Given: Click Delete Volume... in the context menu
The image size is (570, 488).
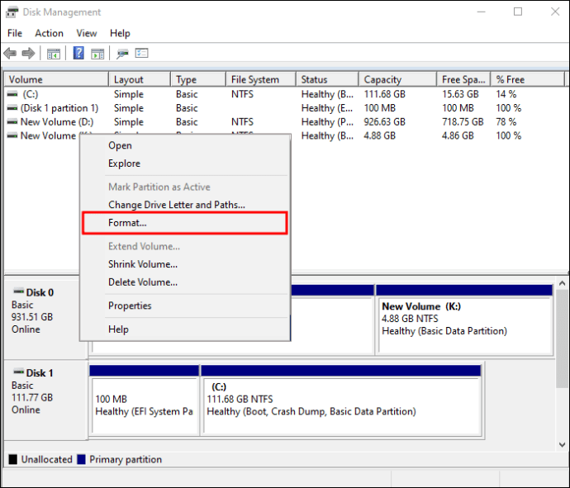Looking at the screenshot, I should (142, 282).
